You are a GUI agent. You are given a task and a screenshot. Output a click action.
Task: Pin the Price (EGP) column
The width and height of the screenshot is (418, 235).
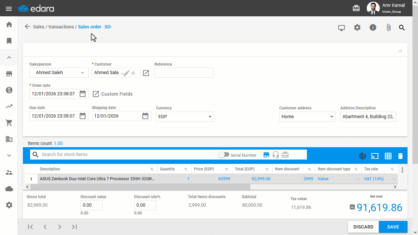[x=227, y=169]
